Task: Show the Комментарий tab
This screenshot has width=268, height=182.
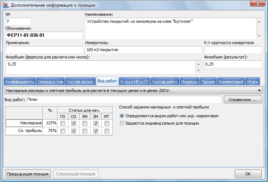Action: 231,82
